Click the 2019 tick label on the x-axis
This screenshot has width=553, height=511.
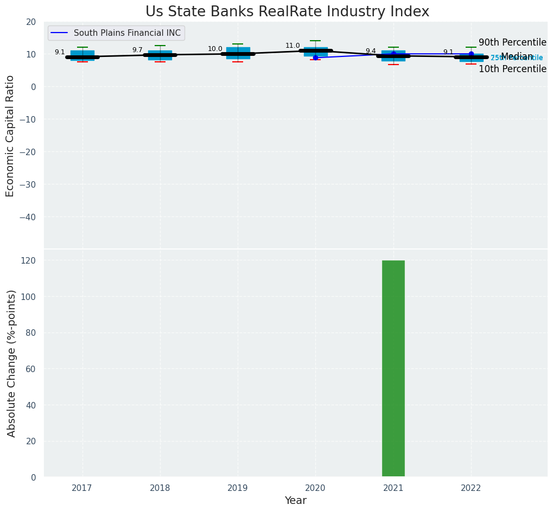238,488
